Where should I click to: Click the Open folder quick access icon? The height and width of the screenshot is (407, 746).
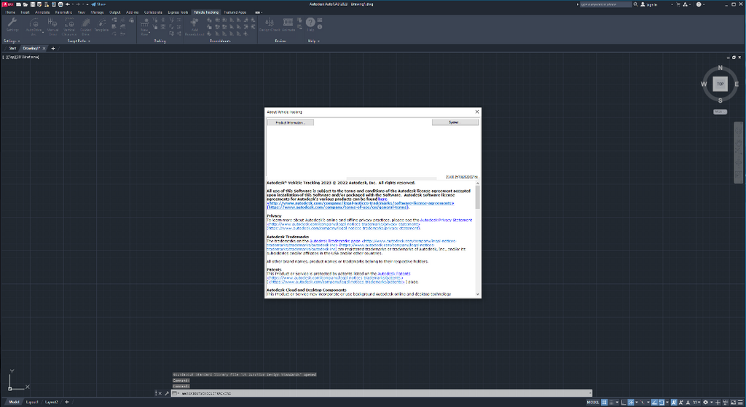coord(25,4)
